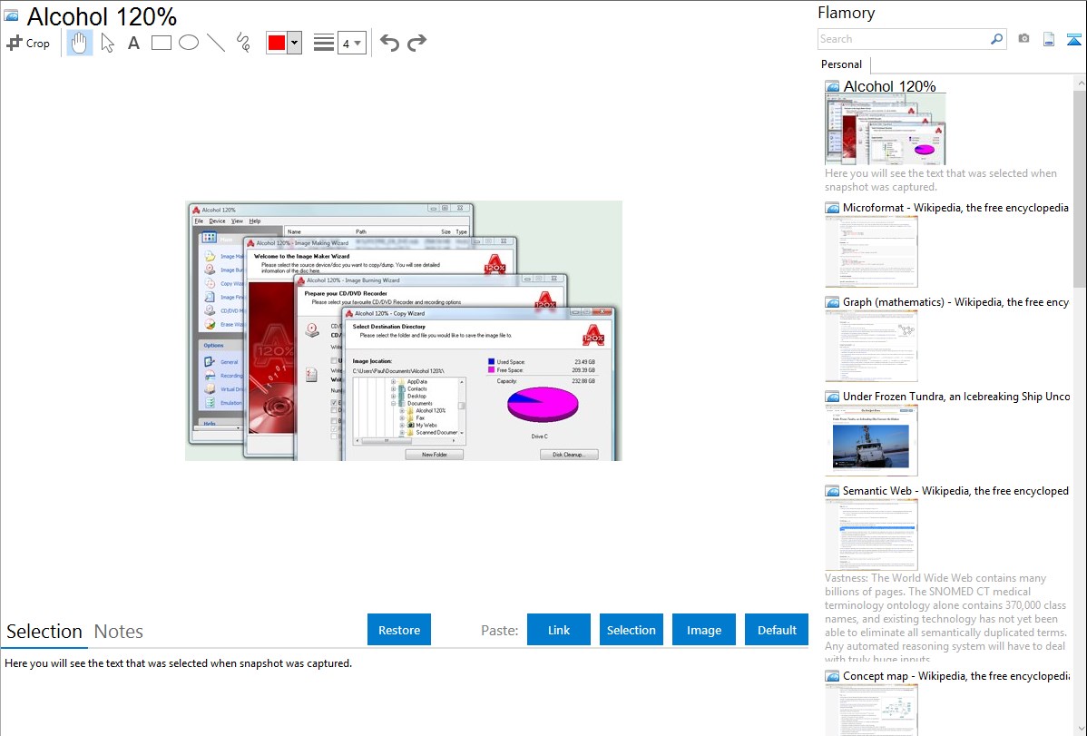
Task: Click the icon beside Microformat snapshot title
Action: [833, 208]
